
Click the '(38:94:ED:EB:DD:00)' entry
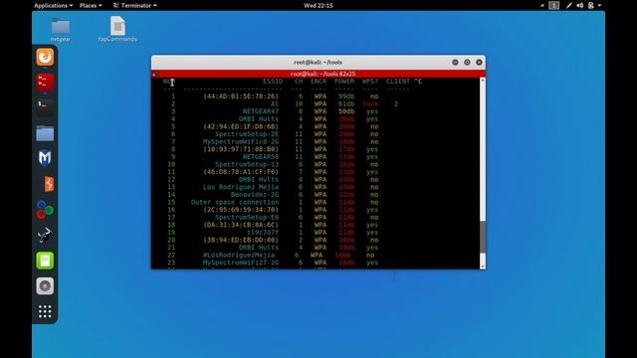(x=241, y=240)
